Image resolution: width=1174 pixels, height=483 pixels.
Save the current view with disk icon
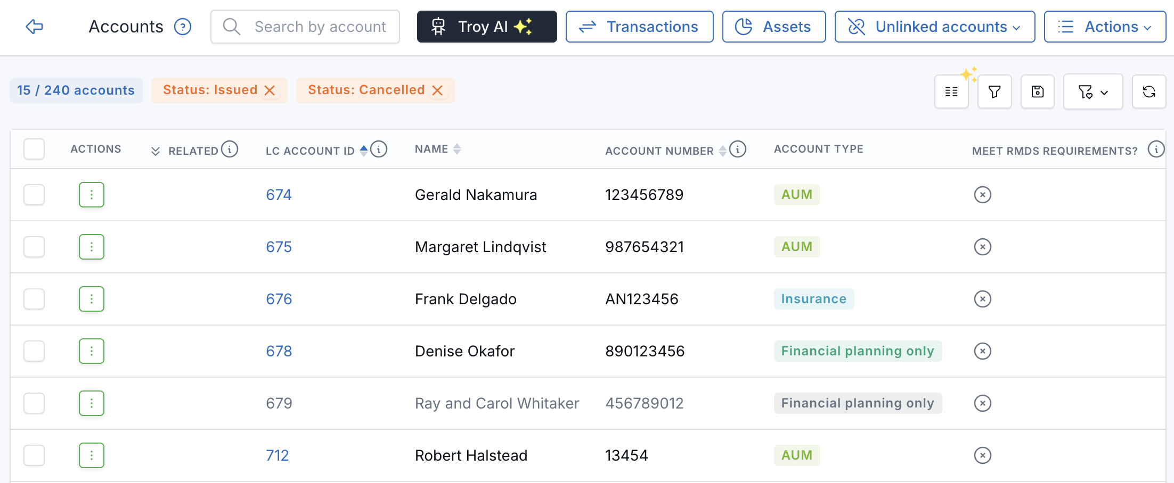point(1038,91)
